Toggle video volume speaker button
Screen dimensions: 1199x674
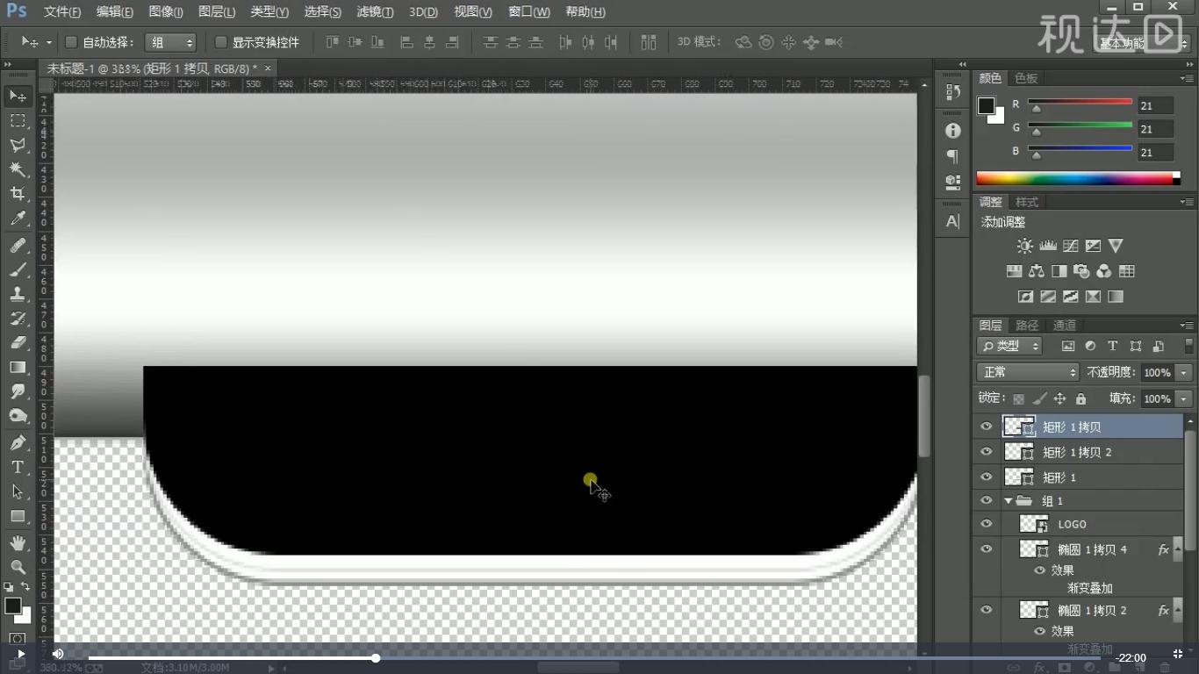pyautogui.click(x=58, y=654)
